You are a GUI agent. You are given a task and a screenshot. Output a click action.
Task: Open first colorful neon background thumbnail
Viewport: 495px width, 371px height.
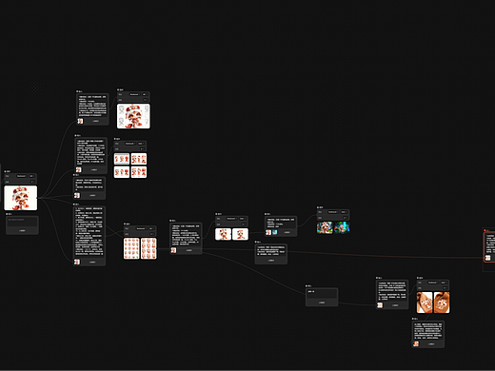tap(325, 227)
